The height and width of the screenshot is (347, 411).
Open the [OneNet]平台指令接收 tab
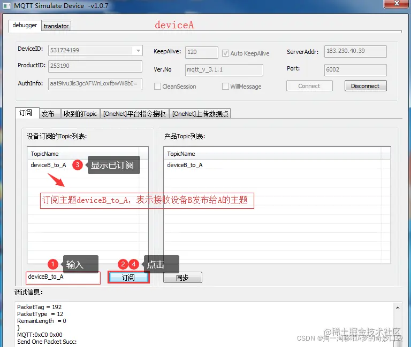click(x=134, y=114)
